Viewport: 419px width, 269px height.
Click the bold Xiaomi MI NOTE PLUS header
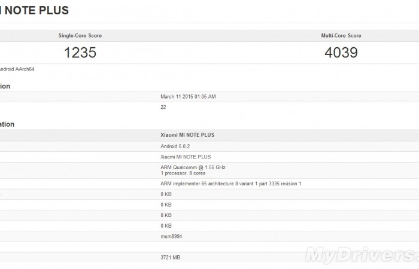[187, 135]
